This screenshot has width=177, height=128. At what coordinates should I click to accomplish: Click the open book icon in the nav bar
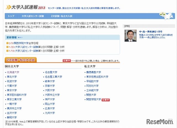tap(169, 16)
